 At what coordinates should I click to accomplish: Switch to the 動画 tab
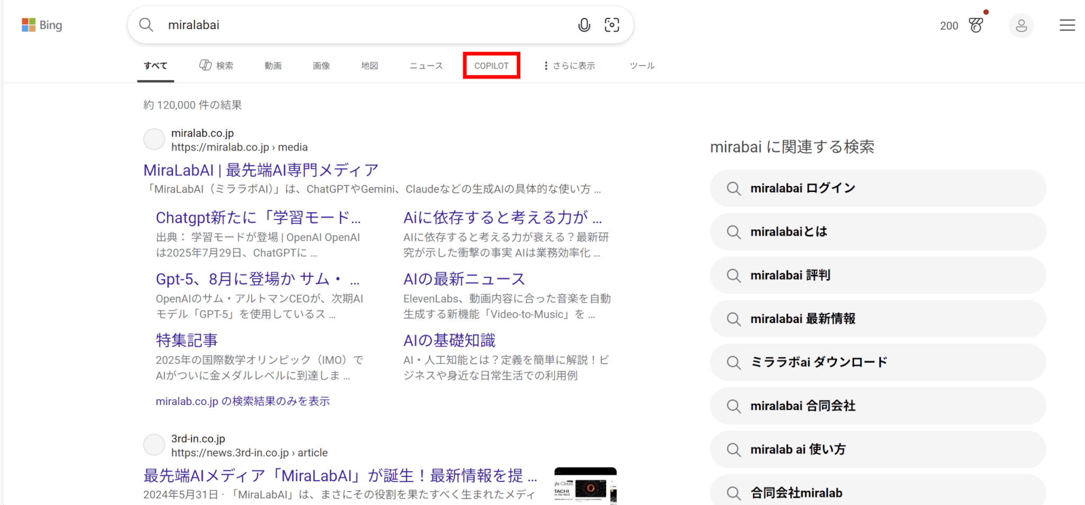273,66
